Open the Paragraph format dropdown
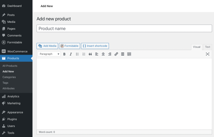 click(49, 54)
